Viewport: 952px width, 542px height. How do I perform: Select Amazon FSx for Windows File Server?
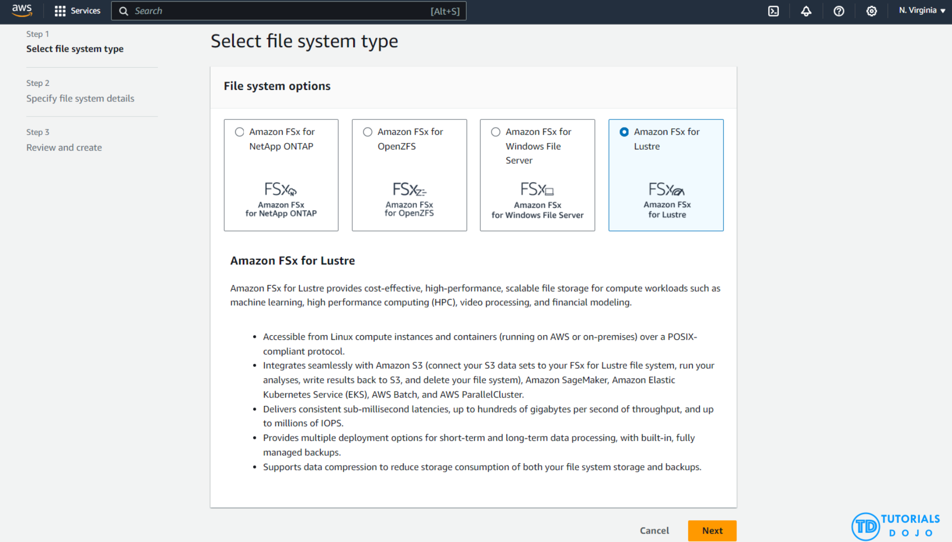[495, 131]
